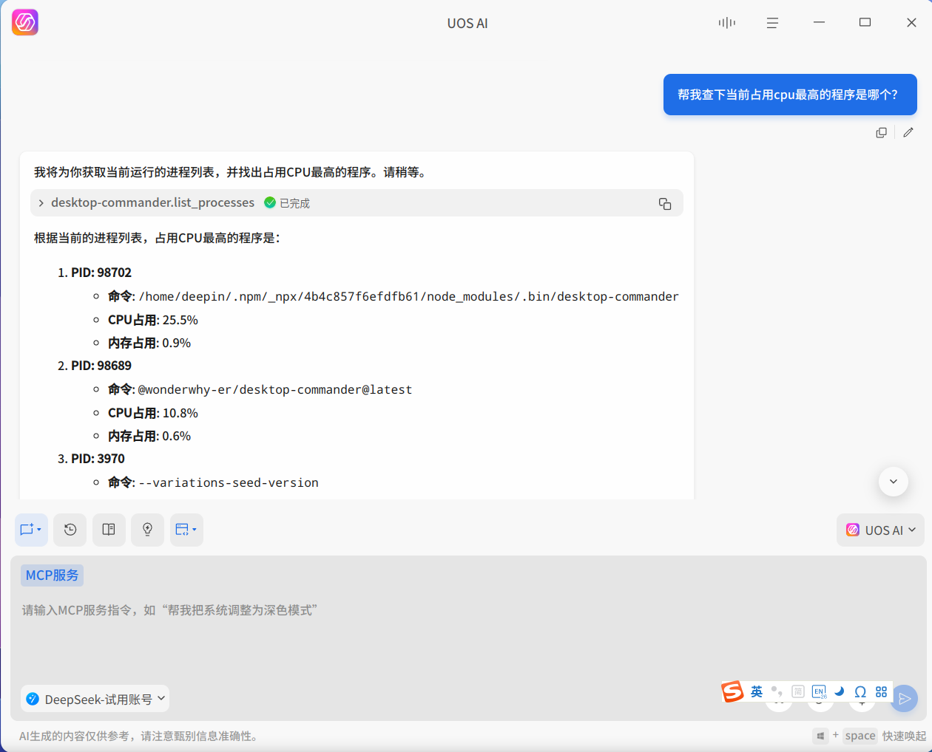Open the hamburger menu in title bar

coord(772,23)
